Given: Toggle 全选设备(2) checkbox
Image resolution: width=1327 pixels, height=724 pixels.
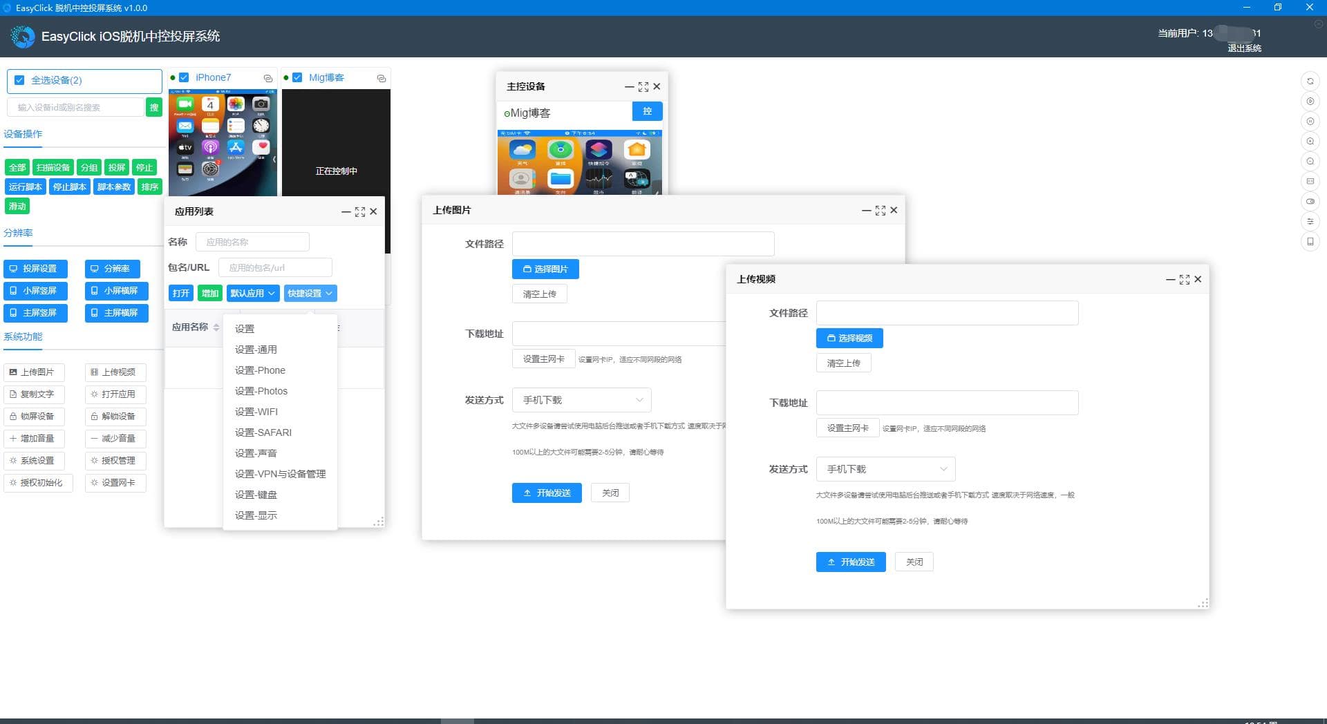Looking at the screenshot, I should pos(19,80).
